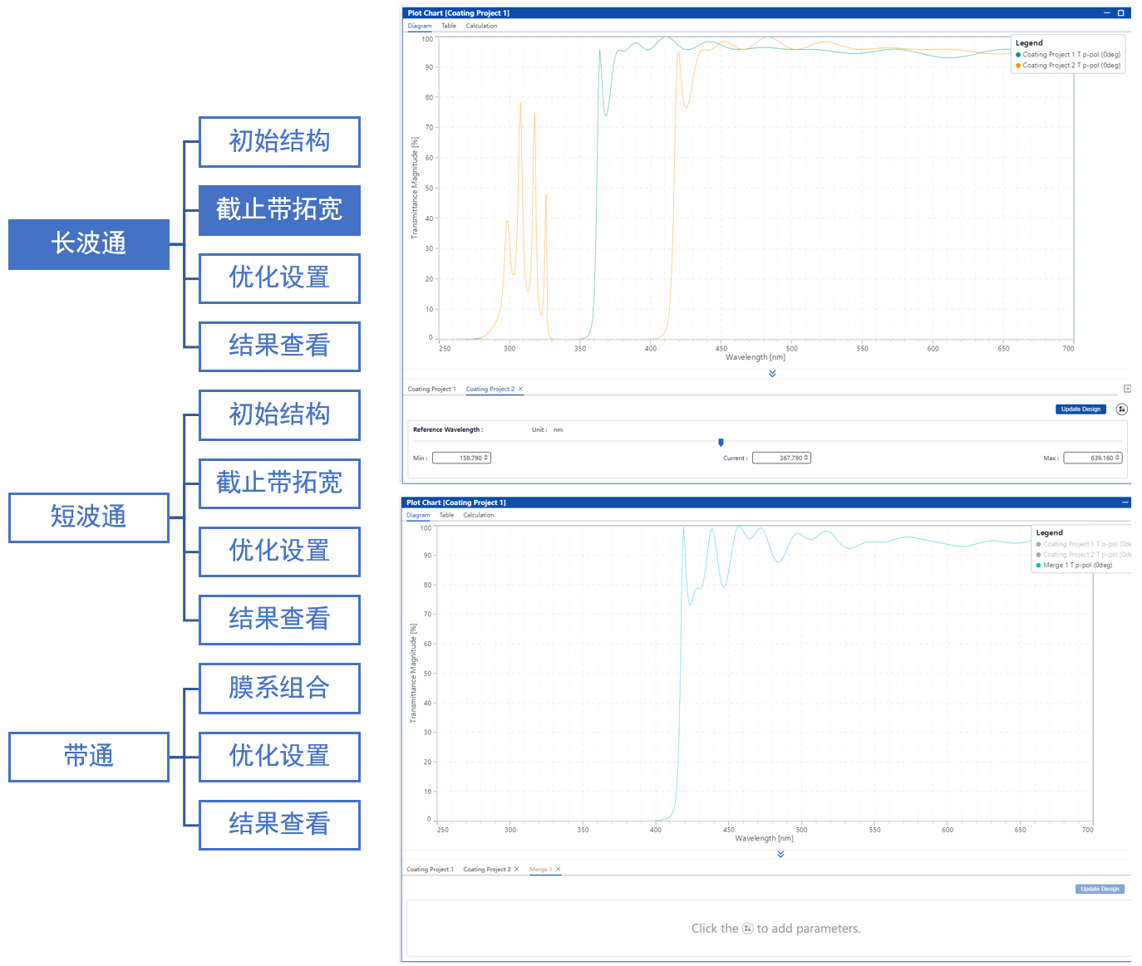
Task: Click the Max value stepper arrows
Action: tap(1118, 458)
